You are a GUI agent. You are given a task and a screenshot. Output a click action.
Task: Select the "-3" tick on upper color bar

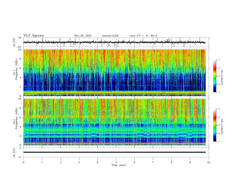point(219,60)
